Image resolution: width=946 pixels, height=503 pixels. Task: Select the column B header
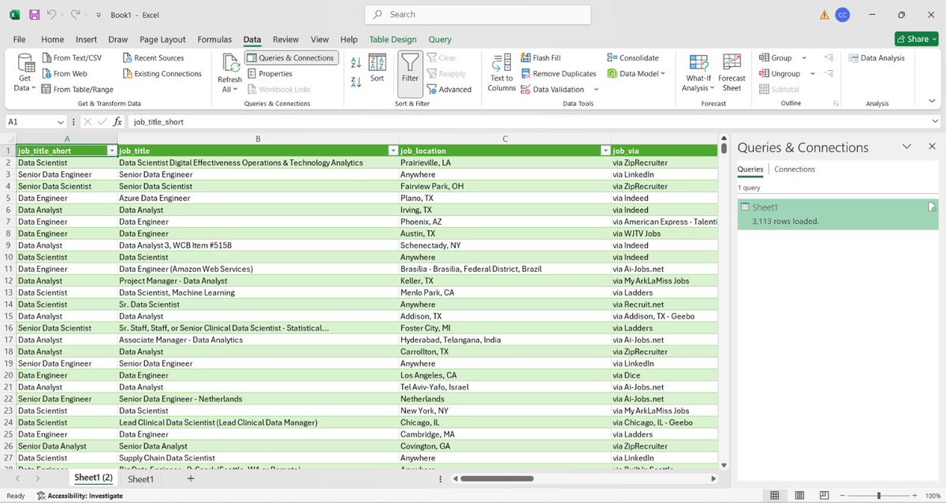[x=258, y=139]
